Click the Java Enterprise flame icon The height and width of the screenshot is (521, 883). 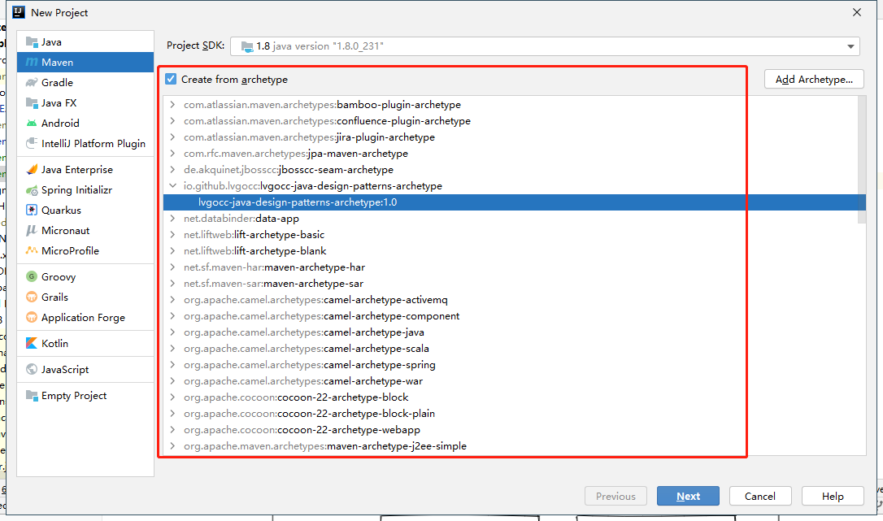pyautogui.click(x=32, y=170)
